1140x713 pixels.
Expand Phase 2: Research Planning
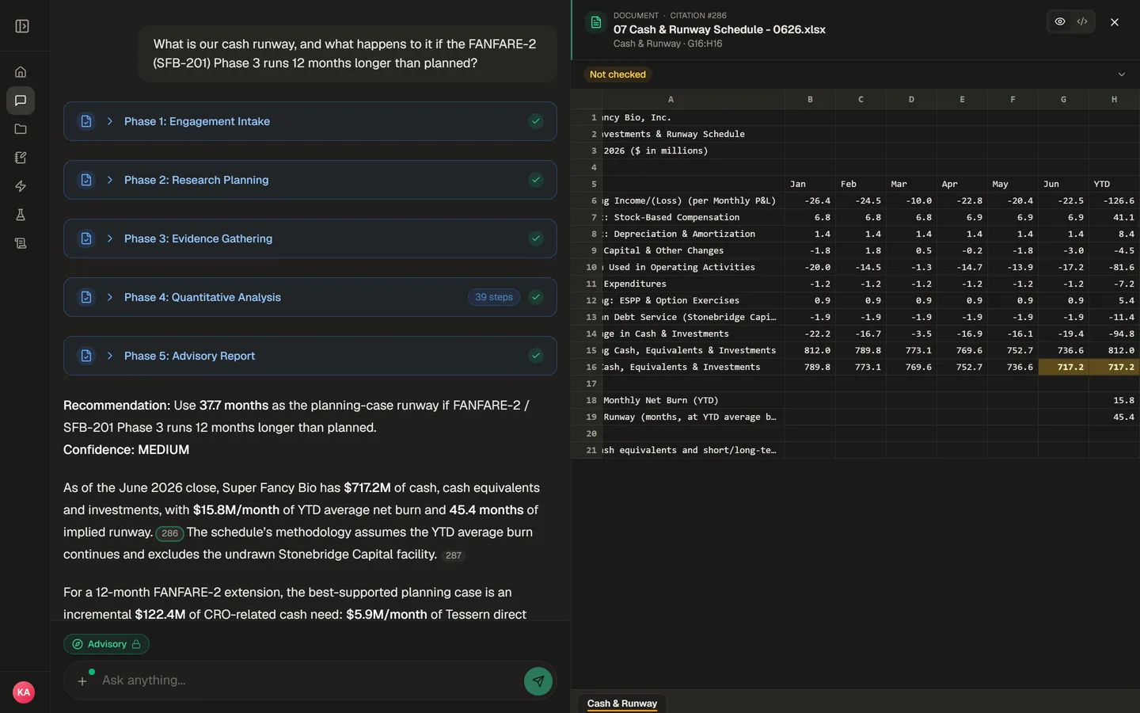310,180
